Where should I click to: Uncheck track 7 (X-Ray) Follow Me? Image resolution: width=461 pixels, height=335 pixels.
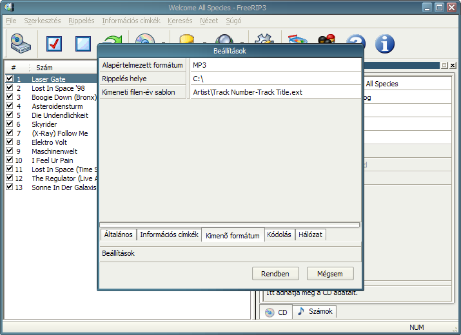[x=10, y=133]
